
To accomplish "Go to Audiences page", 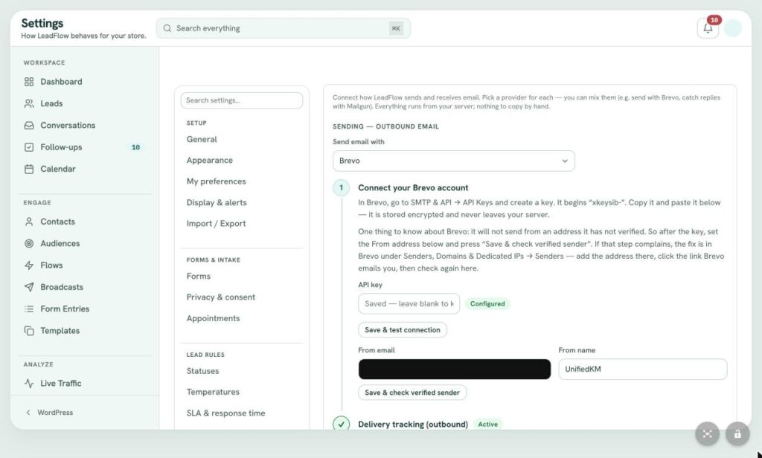I will (60, 243).
